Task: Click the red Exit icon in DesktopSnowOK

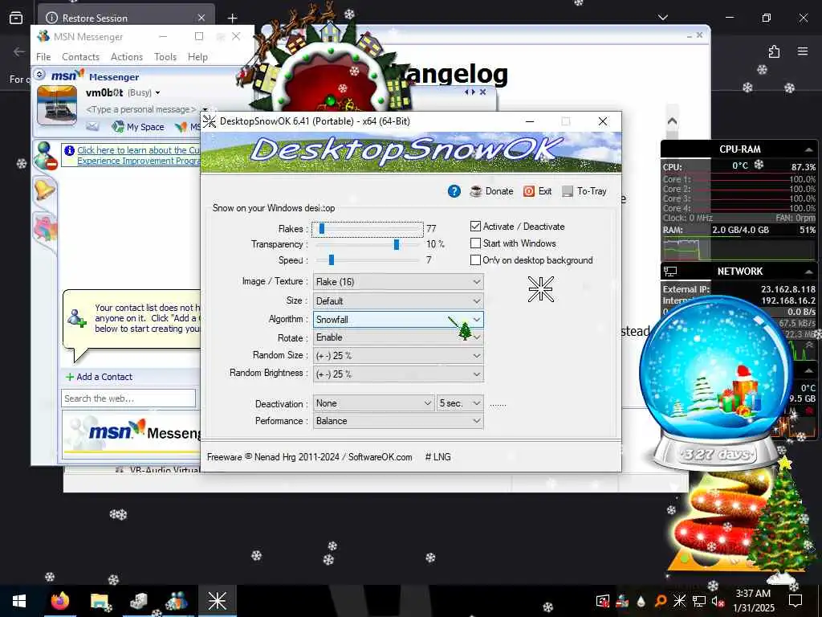Action: [x=529, y=191]
